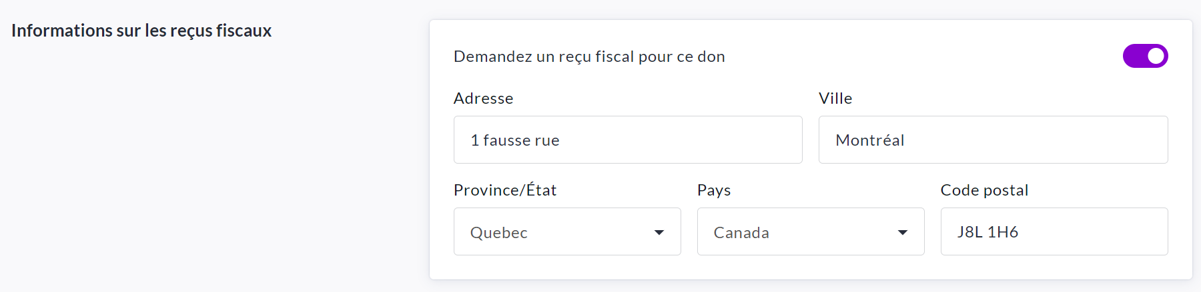Click the "Code postal" field label
Viewport: 1201px width, 292px height.
click(984, 190)
